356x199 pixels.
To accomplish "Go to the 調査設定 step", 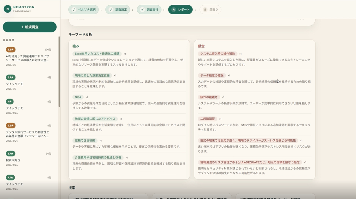I will point(118,10).
